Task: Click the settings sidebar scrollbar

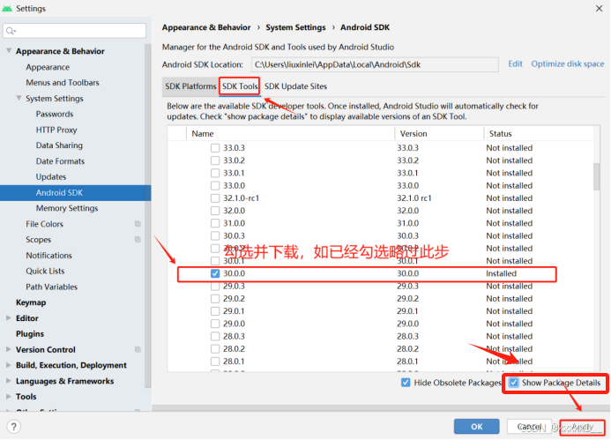Action: point(148,216)
